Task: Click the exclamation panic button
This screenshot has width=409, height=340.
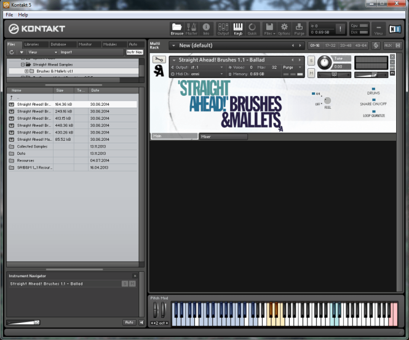Action: tap(340, 29)
